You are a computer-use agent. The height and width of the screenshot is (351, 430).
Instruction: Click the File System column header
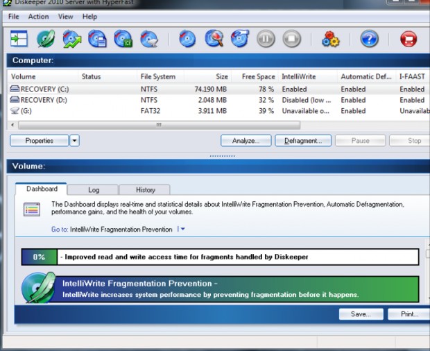pyautogui.click(x=160, y=76)
